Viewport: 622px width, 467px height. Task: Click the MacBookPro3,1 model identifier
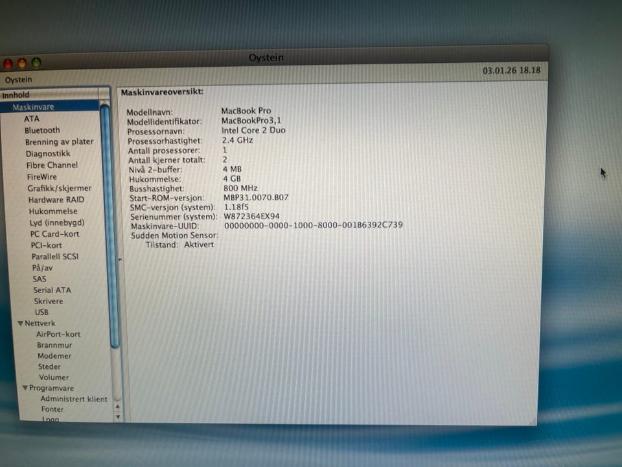[x=251, y=121]
